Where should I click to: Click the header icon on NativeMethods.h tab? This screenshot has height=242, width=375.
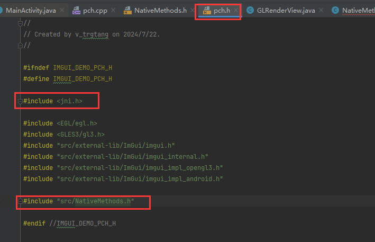[127, 11]
